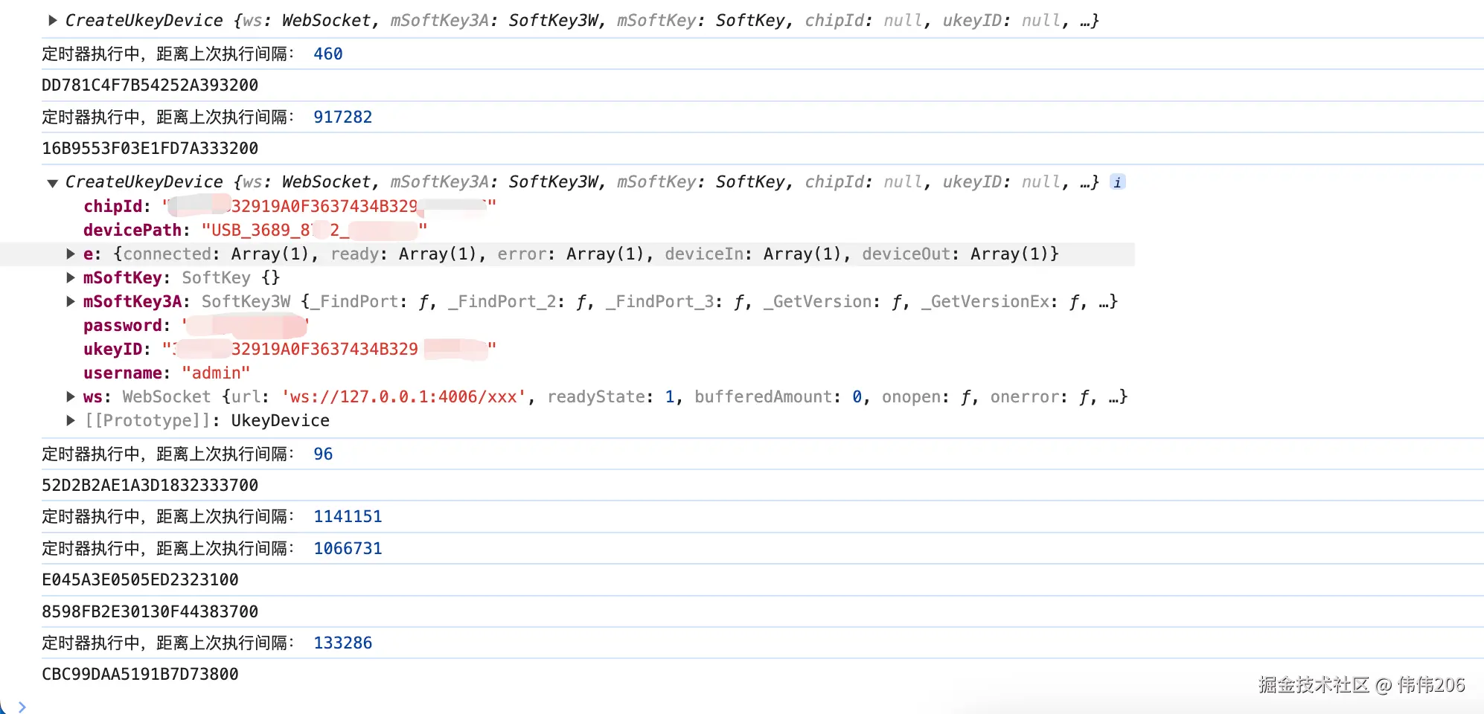Select the log line 8598FB2E30130F44383700
This screenshot has width=1484, height=714.
(x=150, y=612)
